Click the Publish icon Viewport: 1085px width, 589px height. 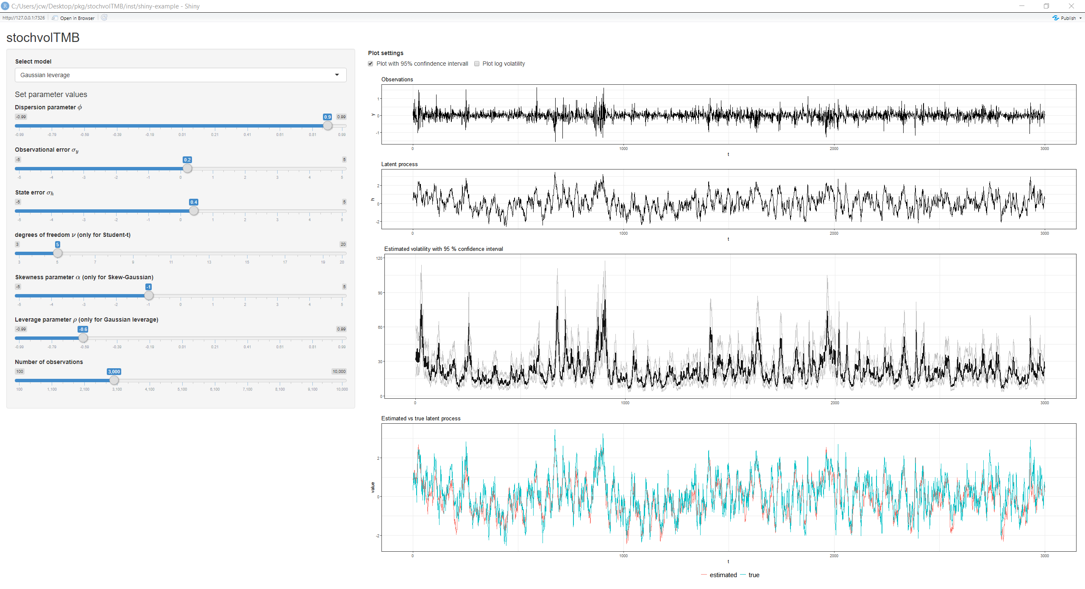click(x=1055, y=18)
